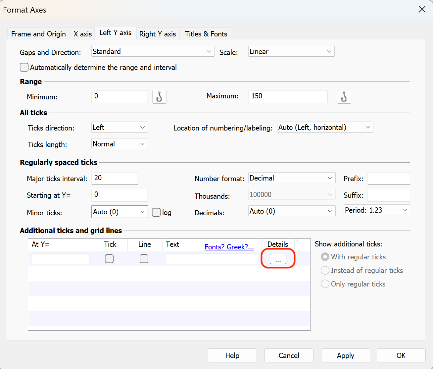The width and height of the screenshot is (433, 369).
Task: Switch to the Right Y axis tab
Action: pyautogui.click(x=158, y=33)
